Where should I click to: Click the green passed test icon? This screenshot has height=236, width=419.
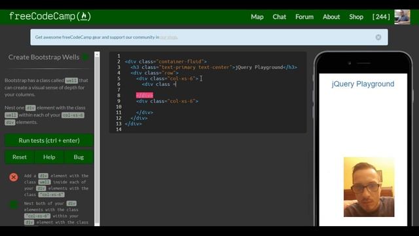[14, 205]
